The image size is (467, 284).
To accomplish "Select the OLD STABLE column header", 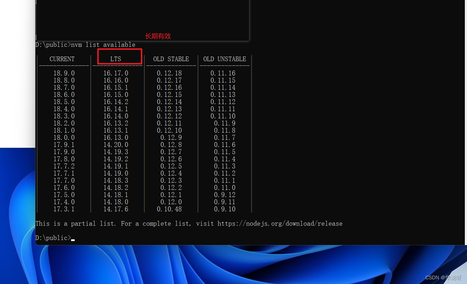I will click(171, 59).
